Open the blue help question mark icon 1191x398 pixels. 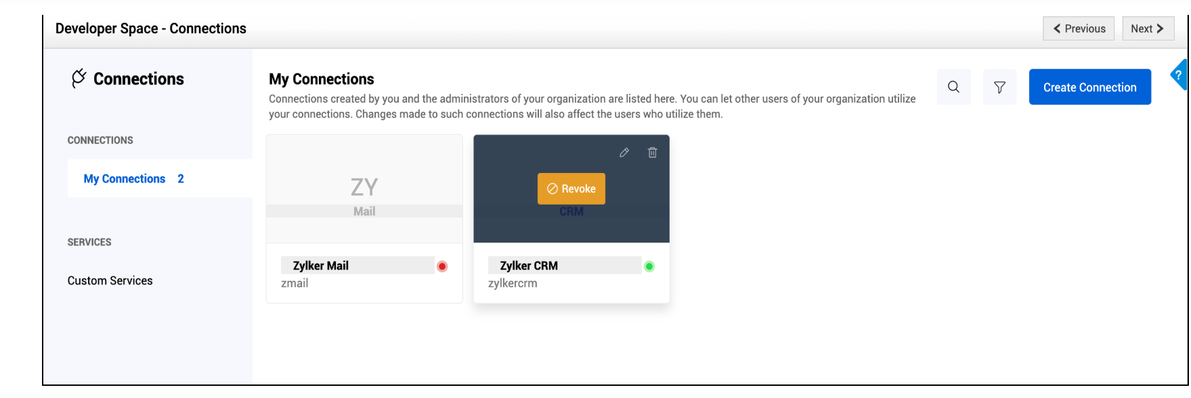(1179, 75)
